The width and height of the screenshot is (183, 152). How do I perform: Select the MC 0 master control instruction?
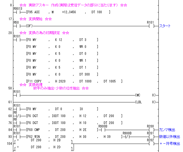[x=145, y=95]
